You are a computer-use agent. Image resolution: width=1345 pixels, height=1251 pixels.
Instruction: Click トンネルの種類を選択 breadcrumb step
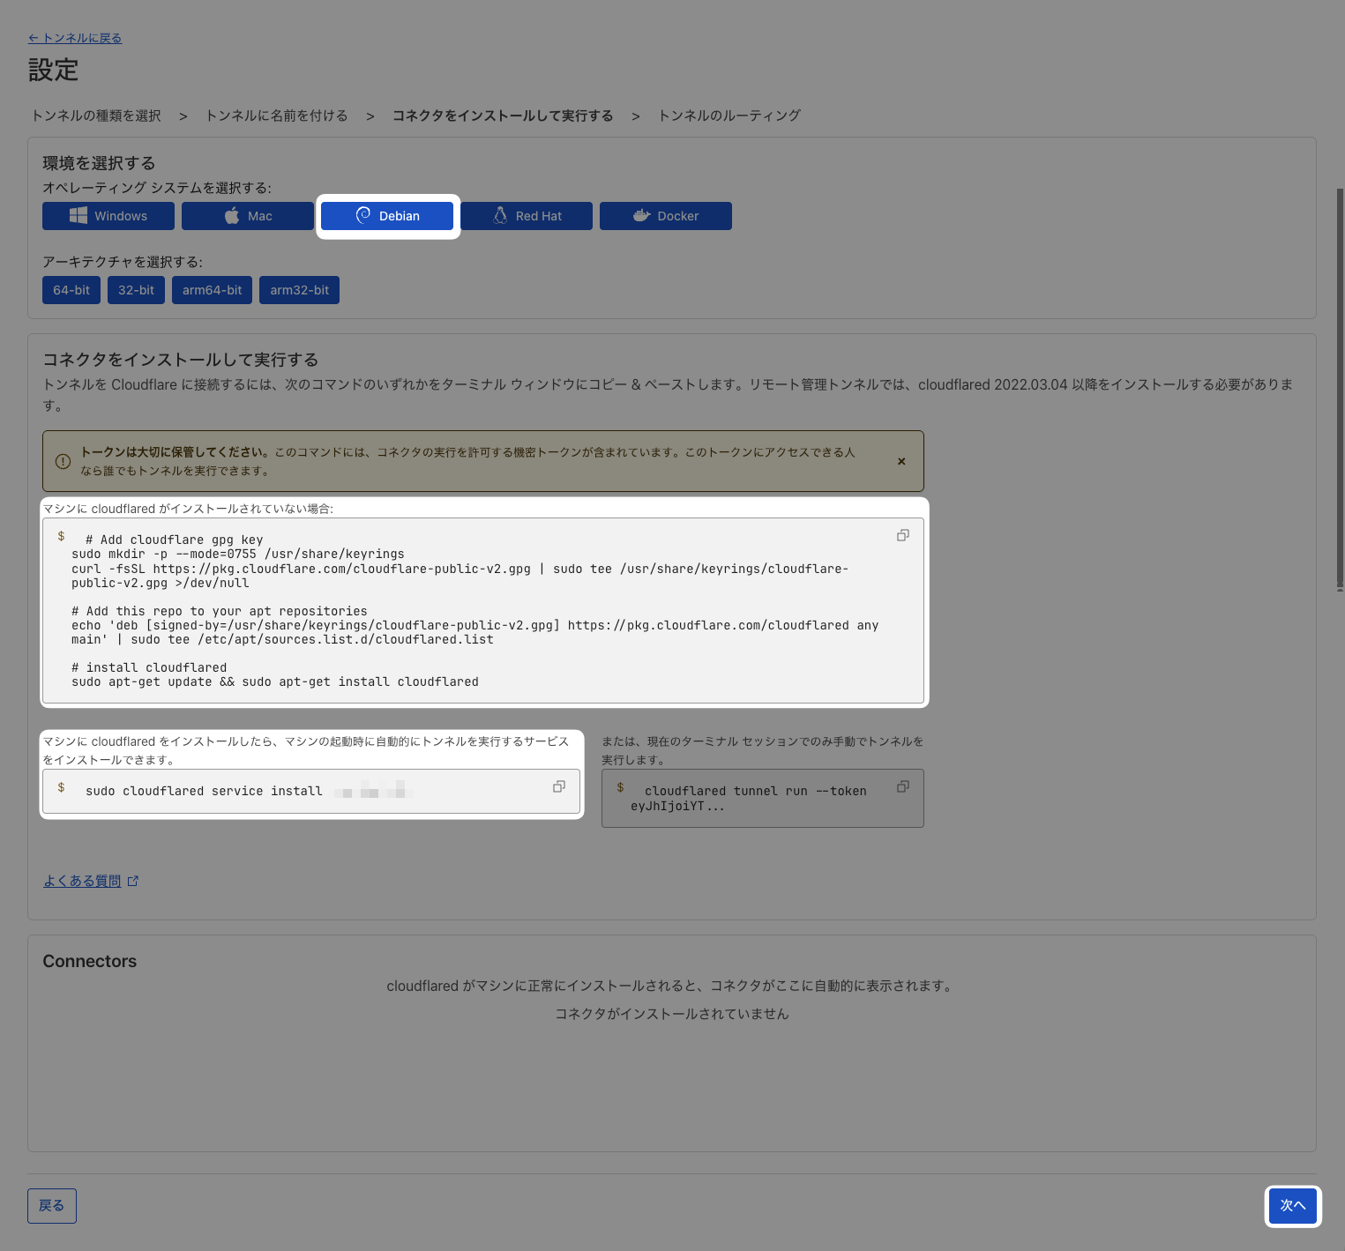coord(96,115)
